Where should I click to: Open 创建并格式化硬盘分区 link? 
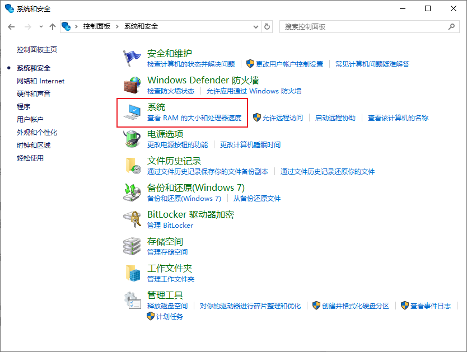click(x=356, y=306)
